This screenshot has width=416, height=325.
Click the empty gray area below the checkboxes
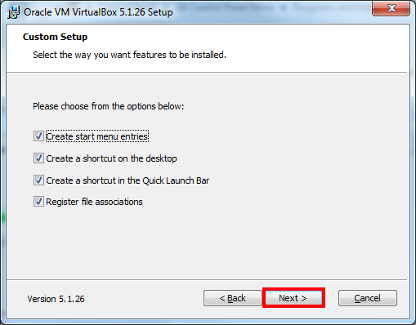pyautogui.click(x=207, y=243)
